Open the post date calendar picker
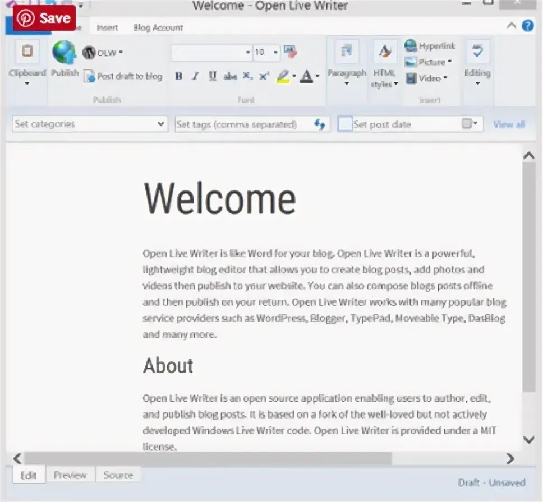 470,123
